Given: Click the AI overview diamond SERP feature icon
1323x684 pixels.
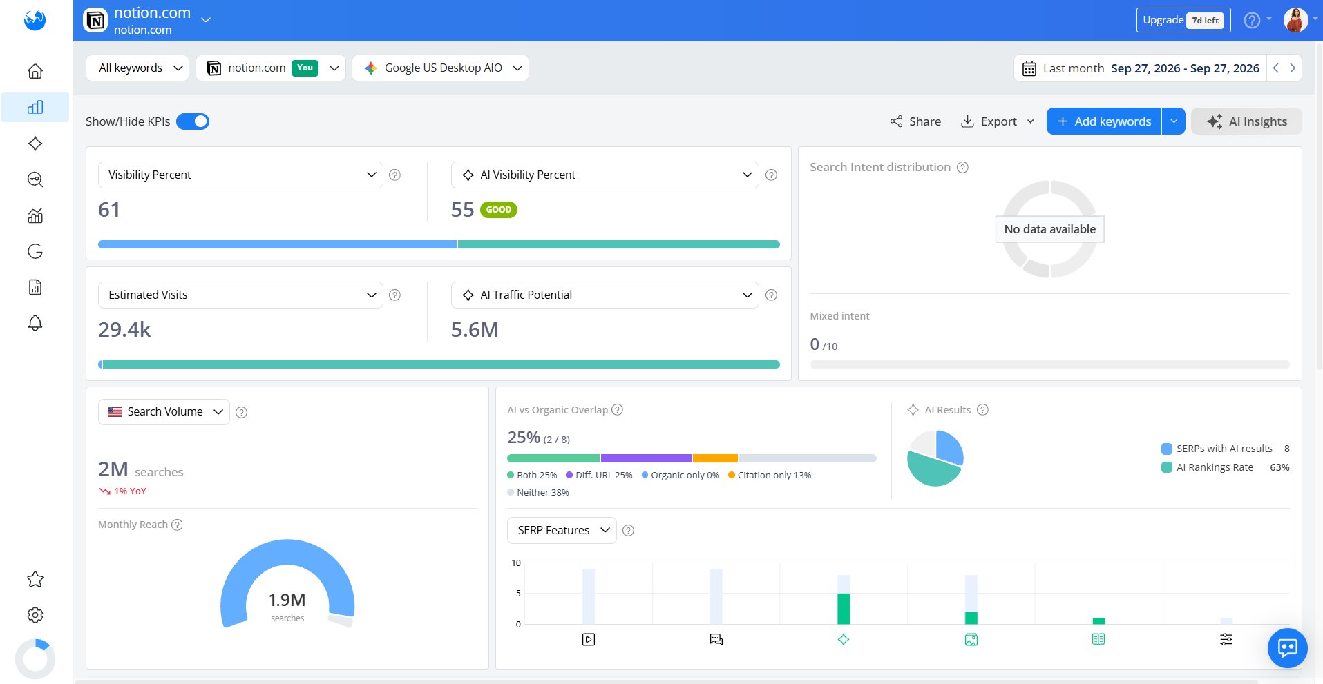Looking at the screenshot, I should (844, 640).
